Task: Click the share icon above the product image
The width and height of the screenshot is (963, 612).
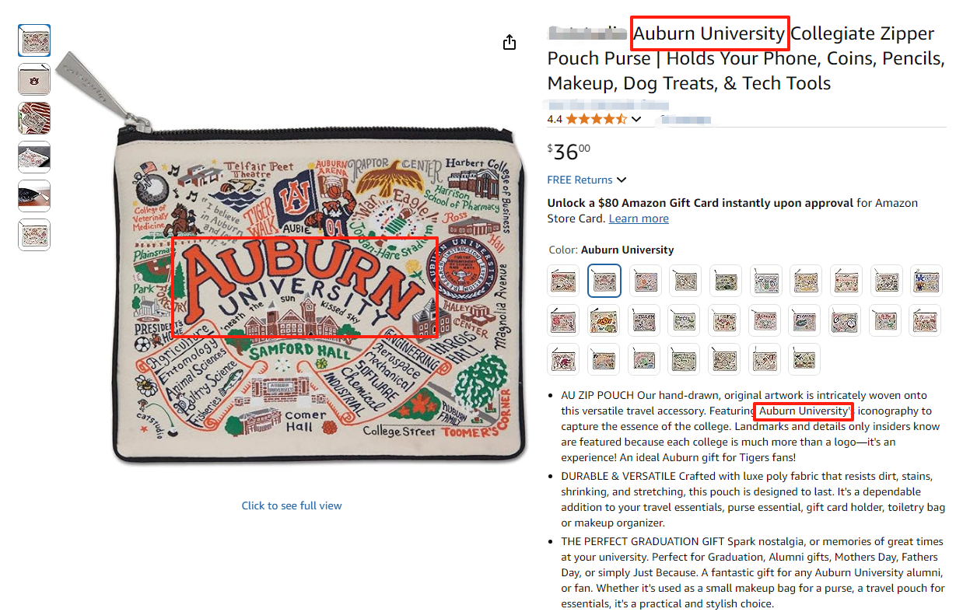Action: 510,42
